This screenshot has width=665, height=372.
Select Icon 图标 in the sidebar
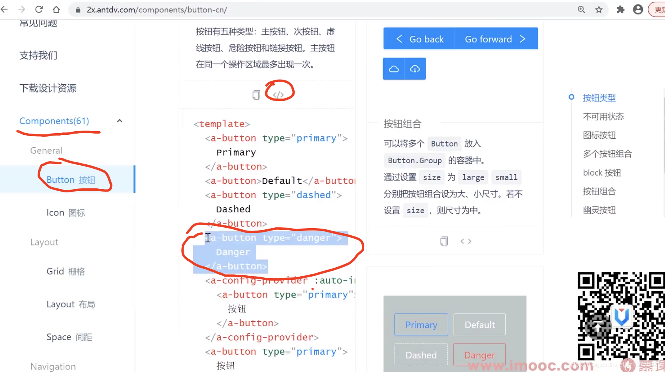click(66, 212)
